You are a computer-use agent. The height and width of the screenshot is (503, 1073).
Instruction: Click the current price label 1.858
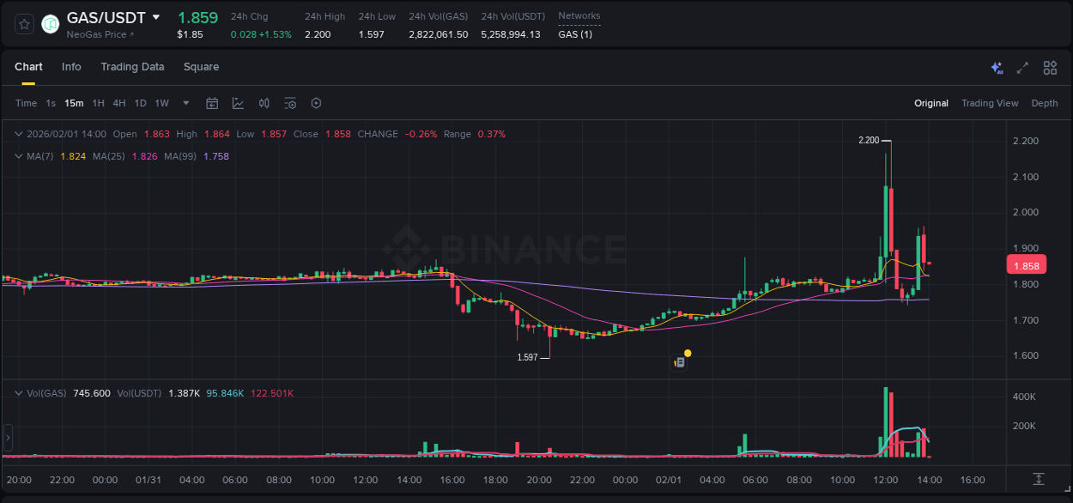coord(1027,265)
